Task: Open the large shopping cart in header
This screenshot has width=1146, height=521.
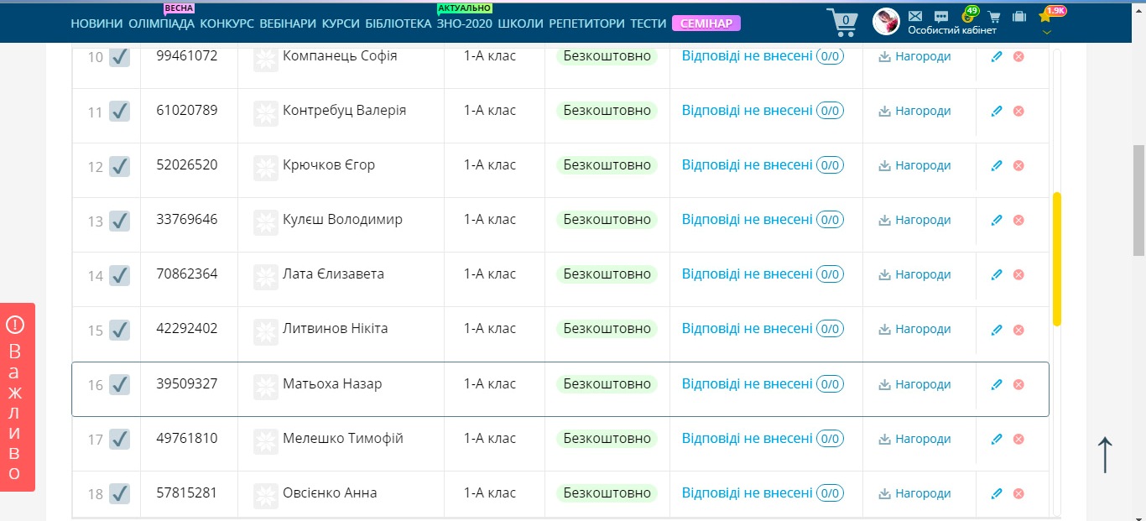Action: (843, 21)
